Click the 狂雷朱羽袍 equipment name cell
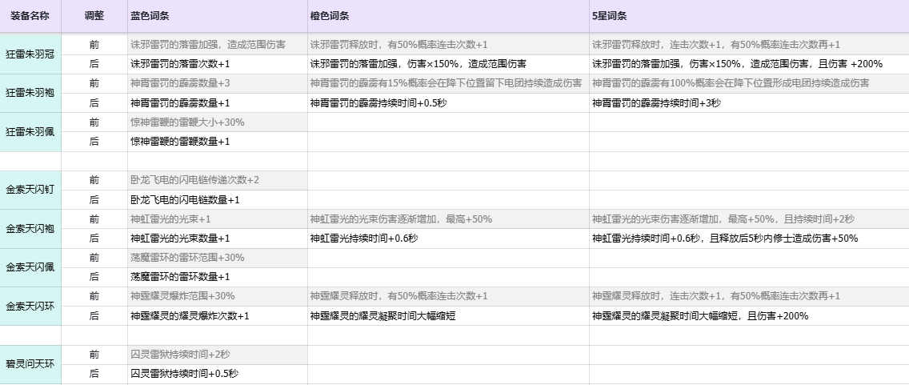This screenshot has height=385, width=909. coord(30,93)
